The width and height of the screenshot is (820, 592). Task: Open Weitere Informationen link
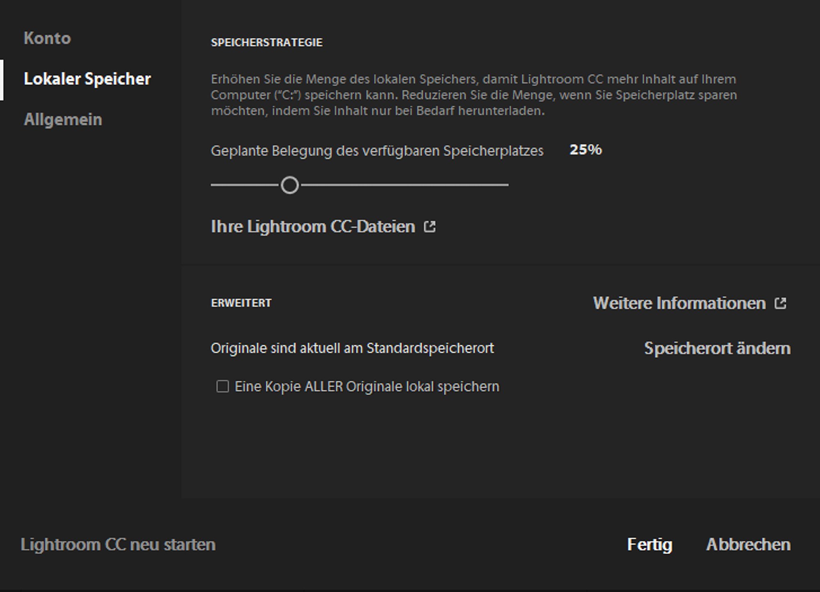tap(679, 303)
